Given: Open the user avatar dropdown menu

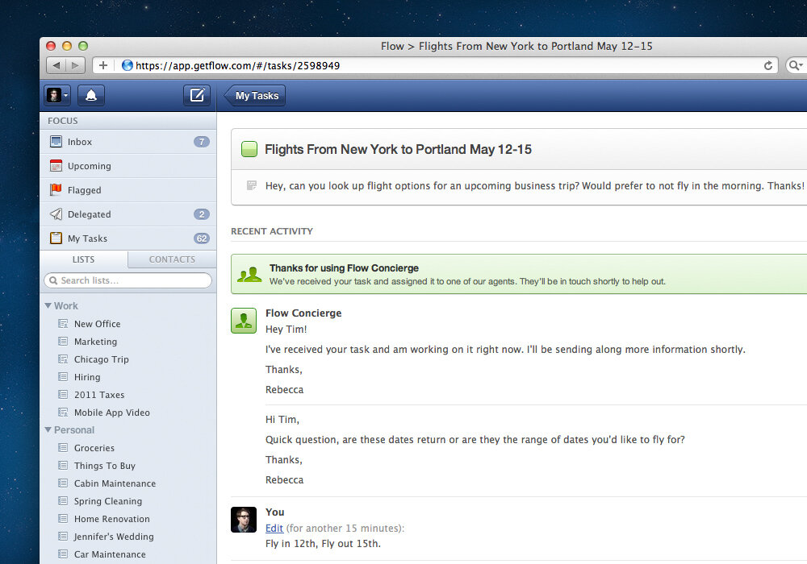Looking at the screenshot, I should click(57, 96).
